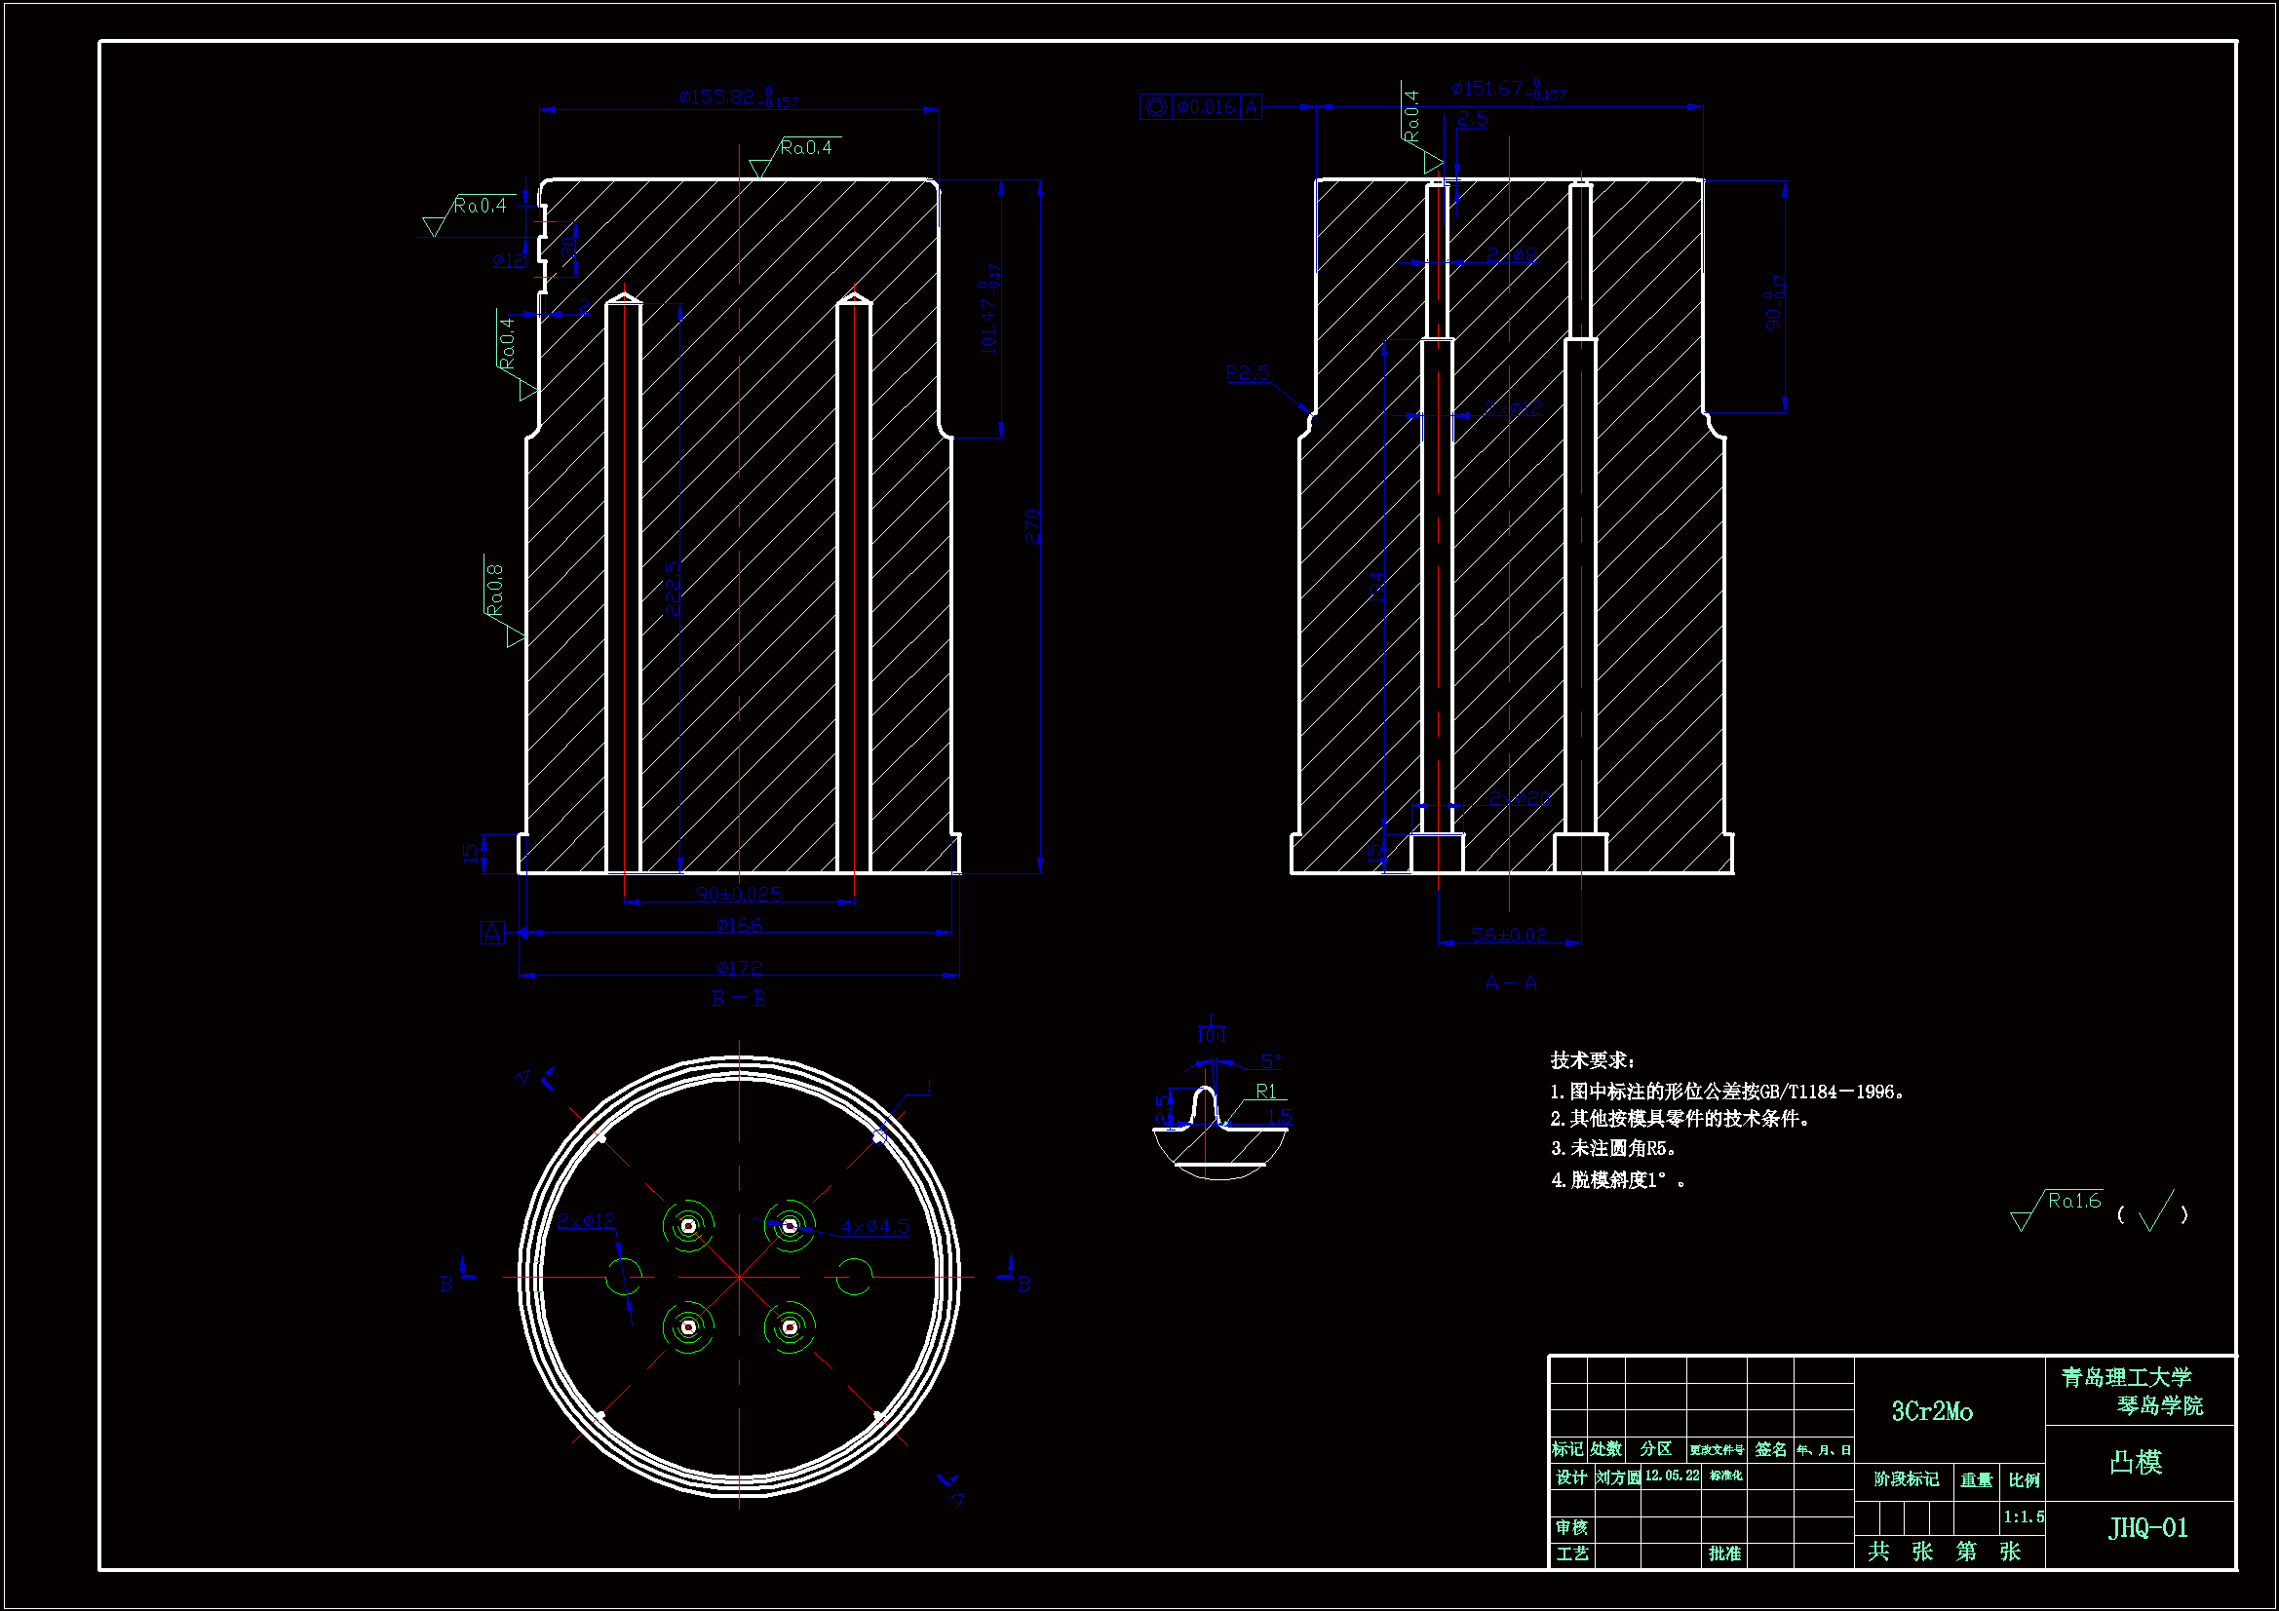Image resolution: width=2279 pixels, height=1611 pixels.
Task: Click the concentricity tolerance frame ø0.016 A
Action: tap(1201, 106)
